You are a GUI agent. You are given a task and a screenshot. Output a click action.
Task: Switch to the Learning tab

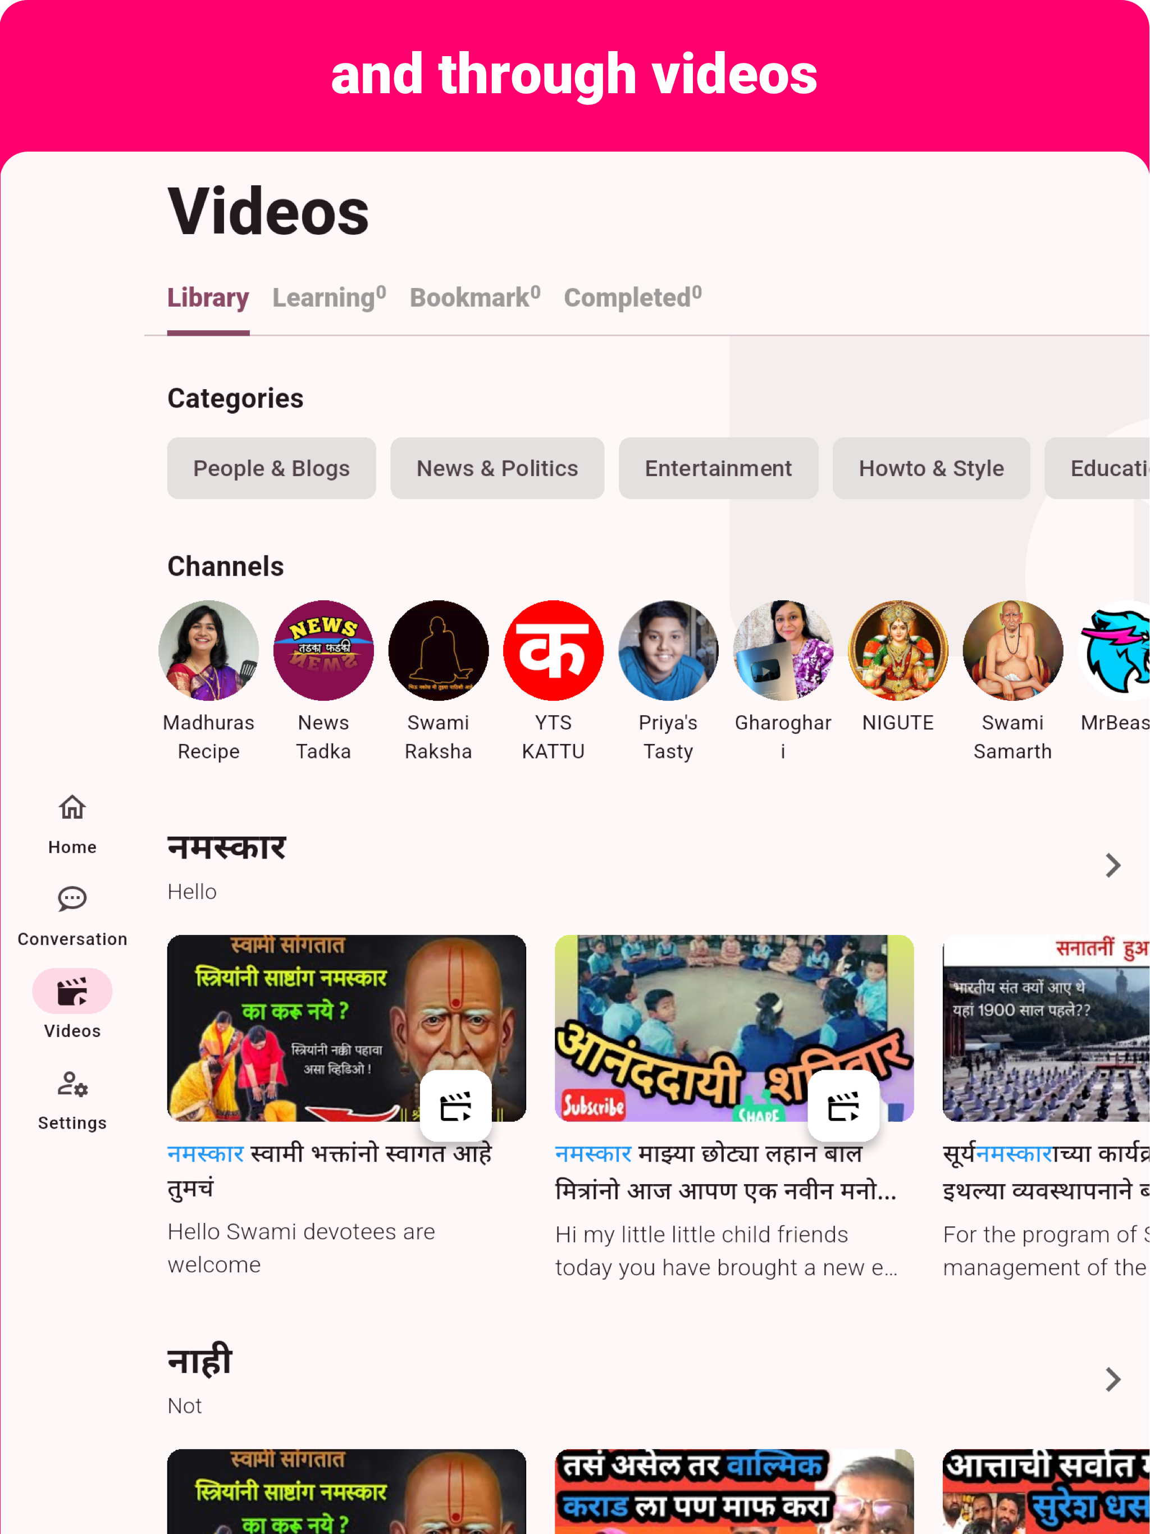pos(330,298)
